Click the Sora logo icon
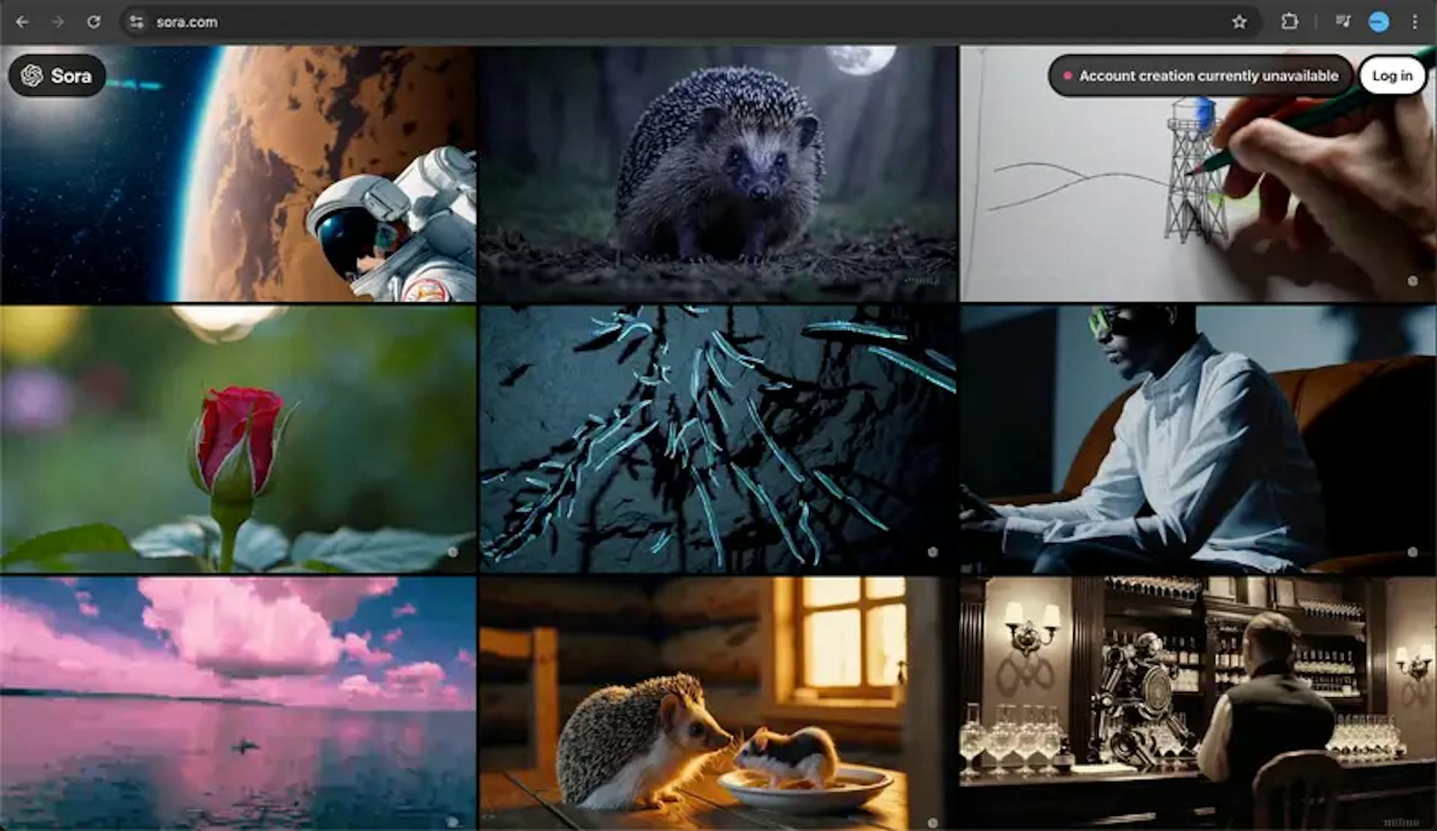Image resolution: width=1437 pixels, height=831 pixels. (31, 76)
